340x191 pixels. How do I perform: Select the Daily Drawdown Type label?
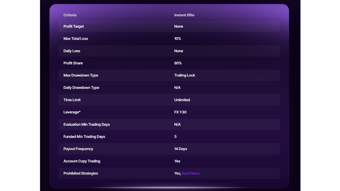[81, 88]
